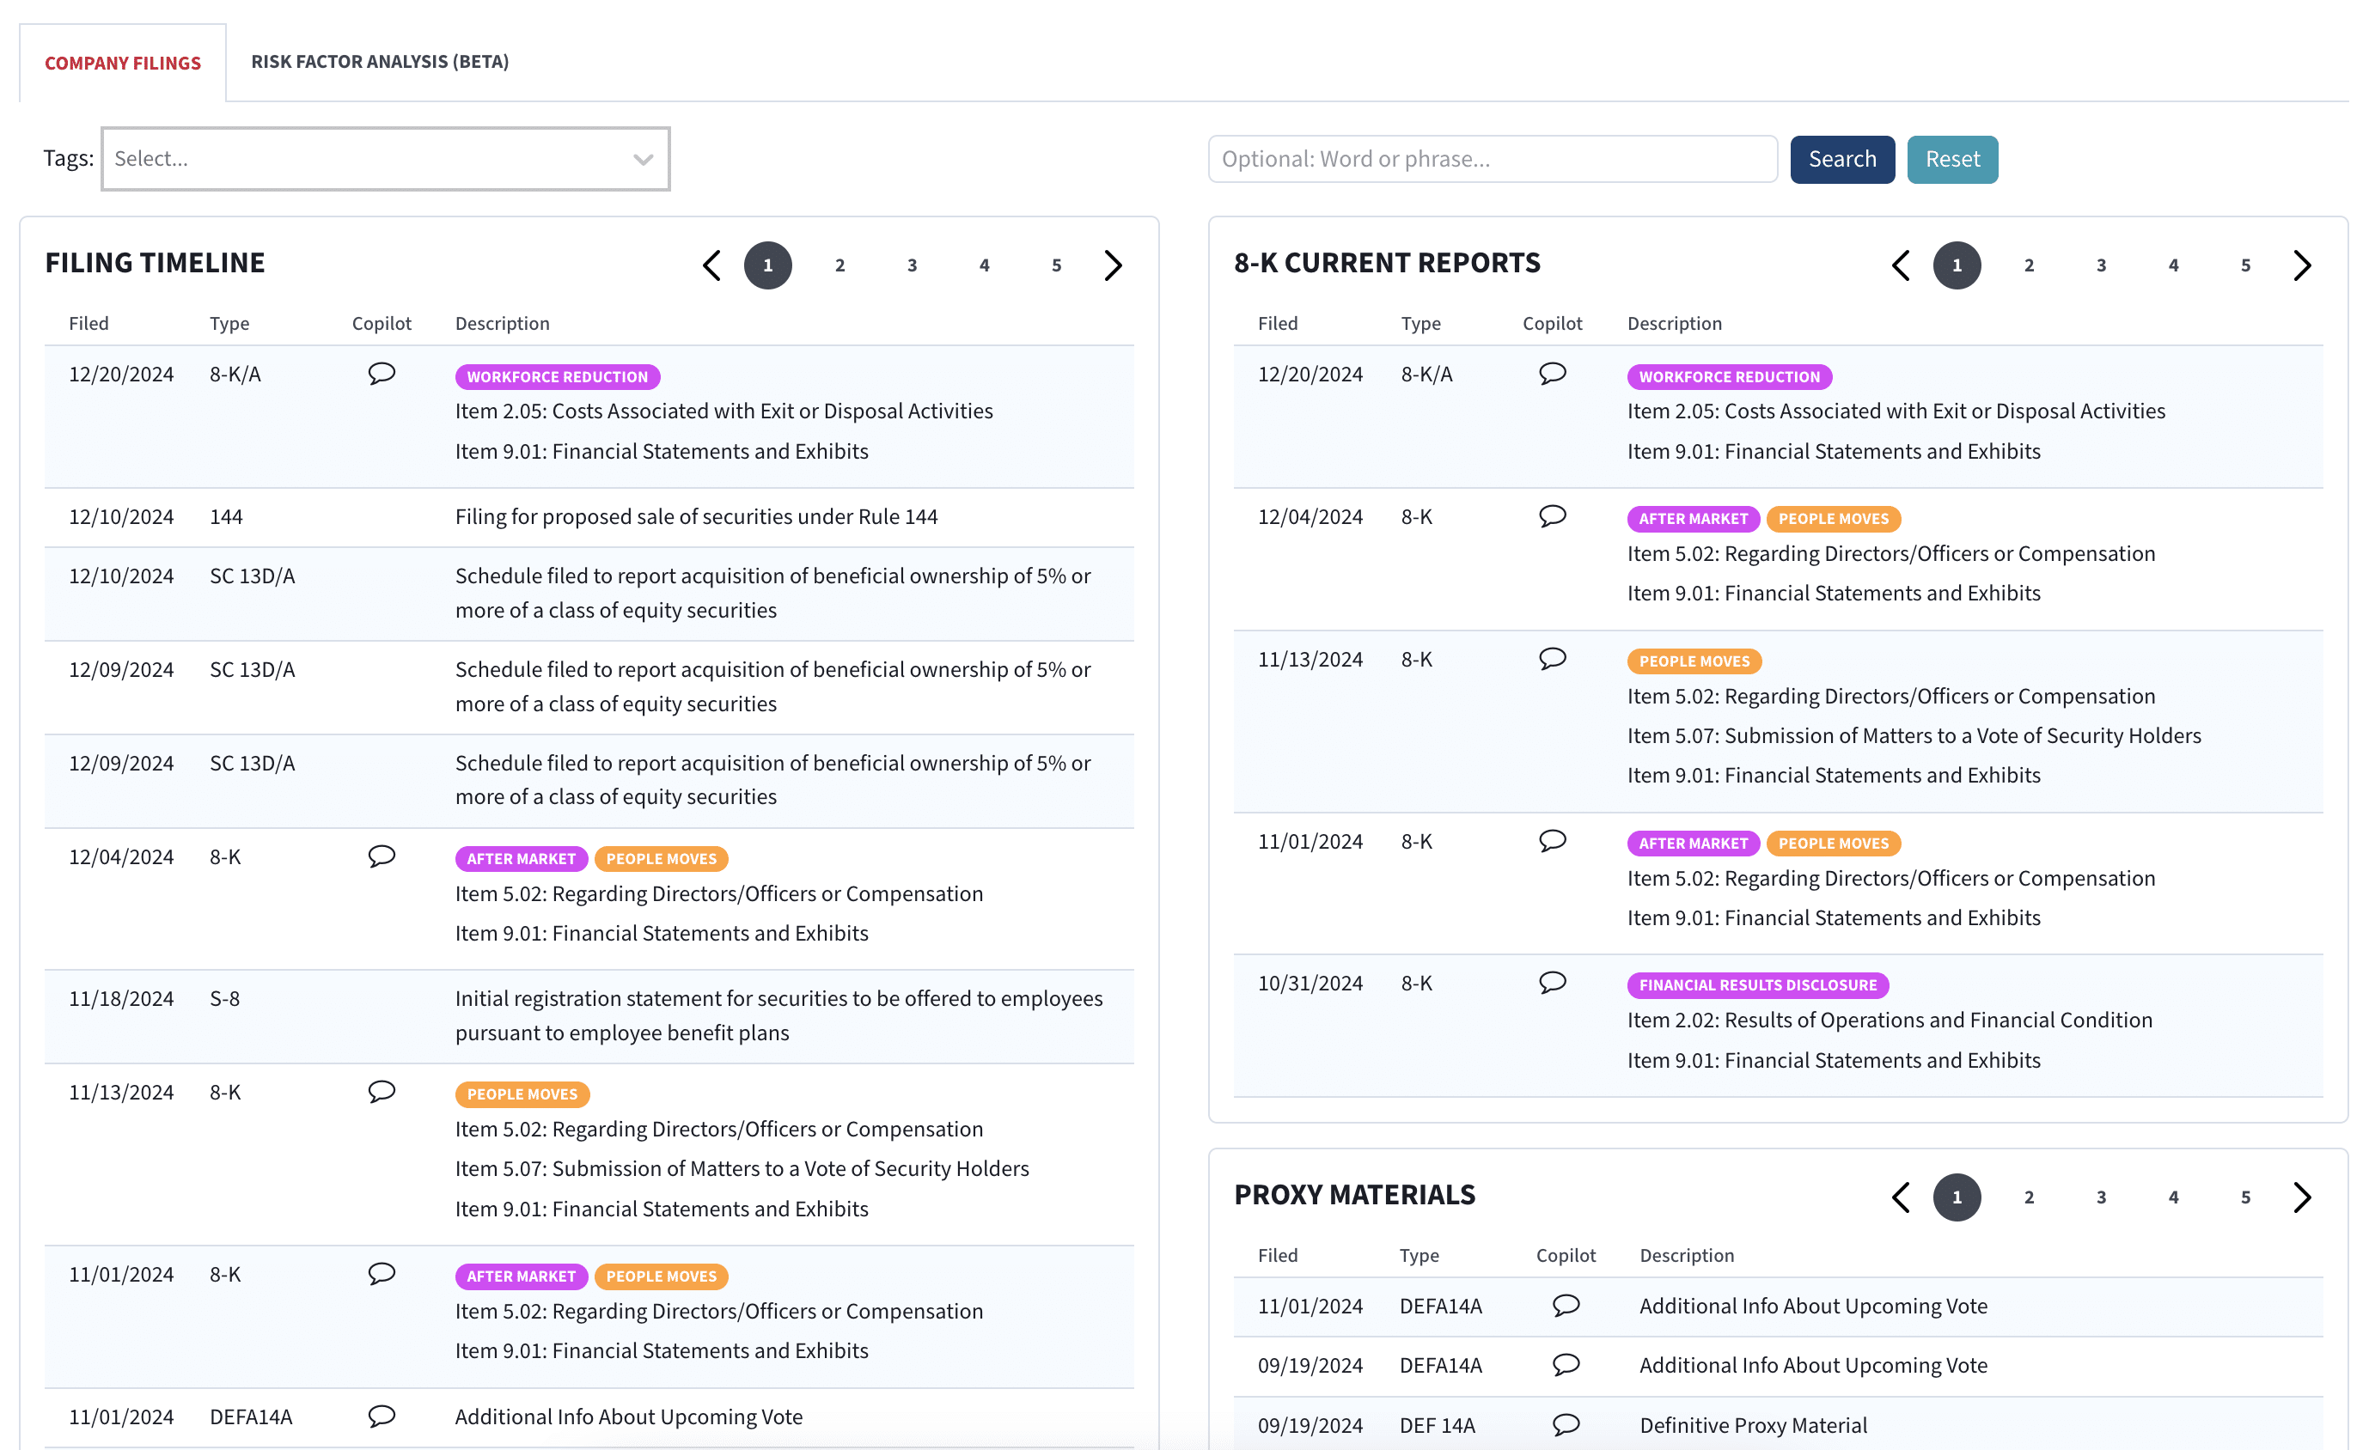2375x1450 pixels.
Task: Open Copilot chat for 12/04/2024 8-K in Filing Timeline
Action: 382,856
